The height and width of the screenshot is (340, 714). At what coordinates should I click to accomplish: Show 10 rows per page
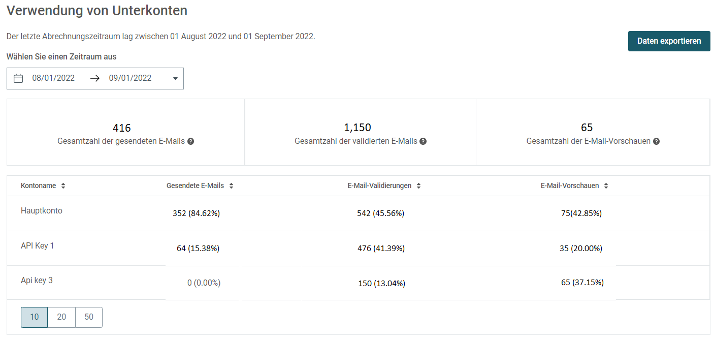click(x=34, y=317)
